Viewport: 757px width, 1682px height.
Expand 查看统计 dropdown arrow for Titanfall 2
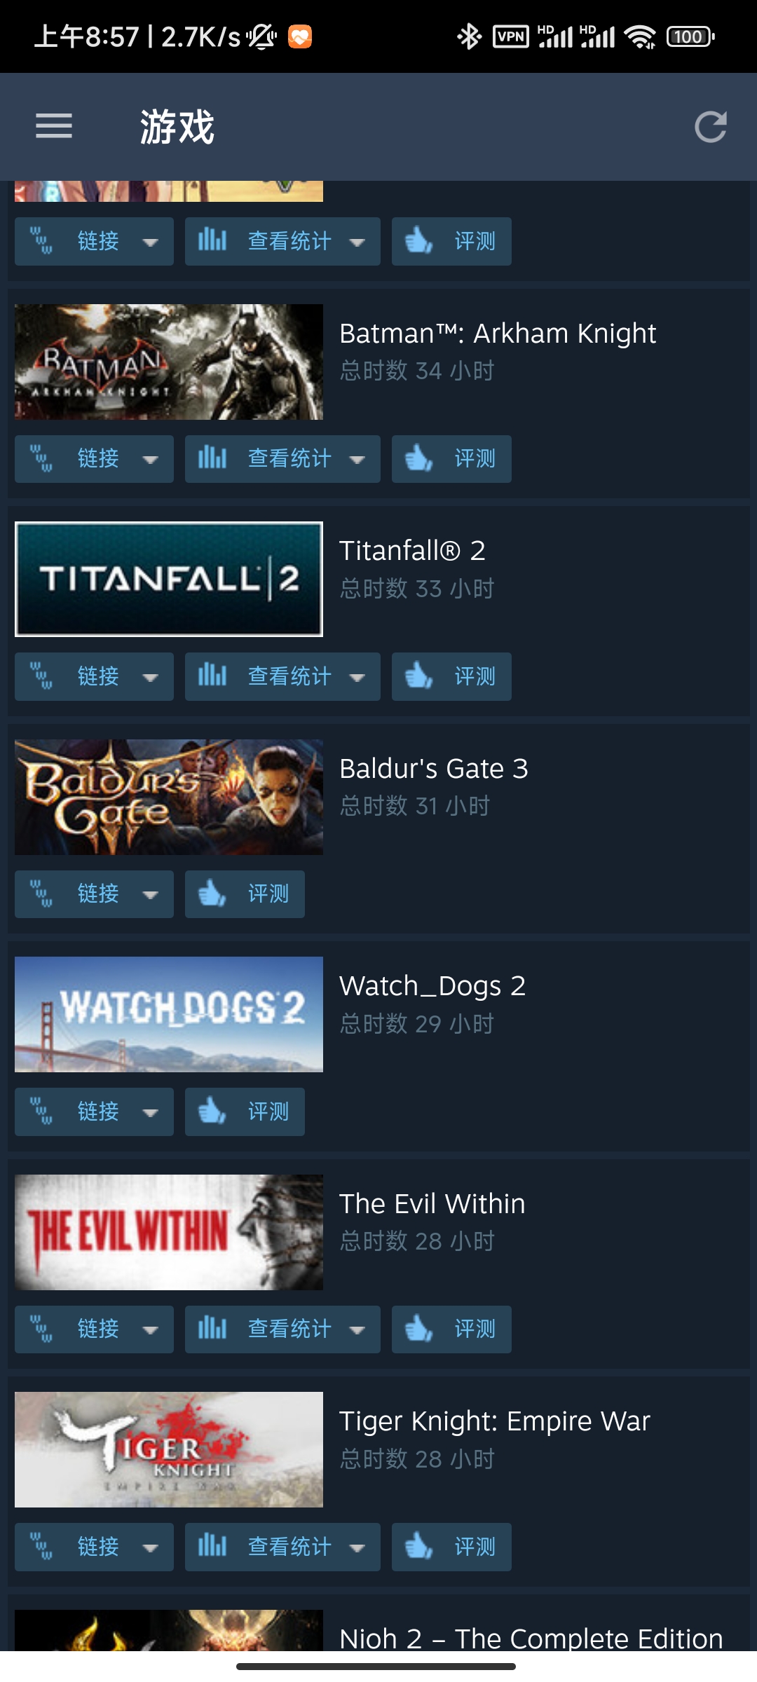pyautogui.click(x=357, y=678)
